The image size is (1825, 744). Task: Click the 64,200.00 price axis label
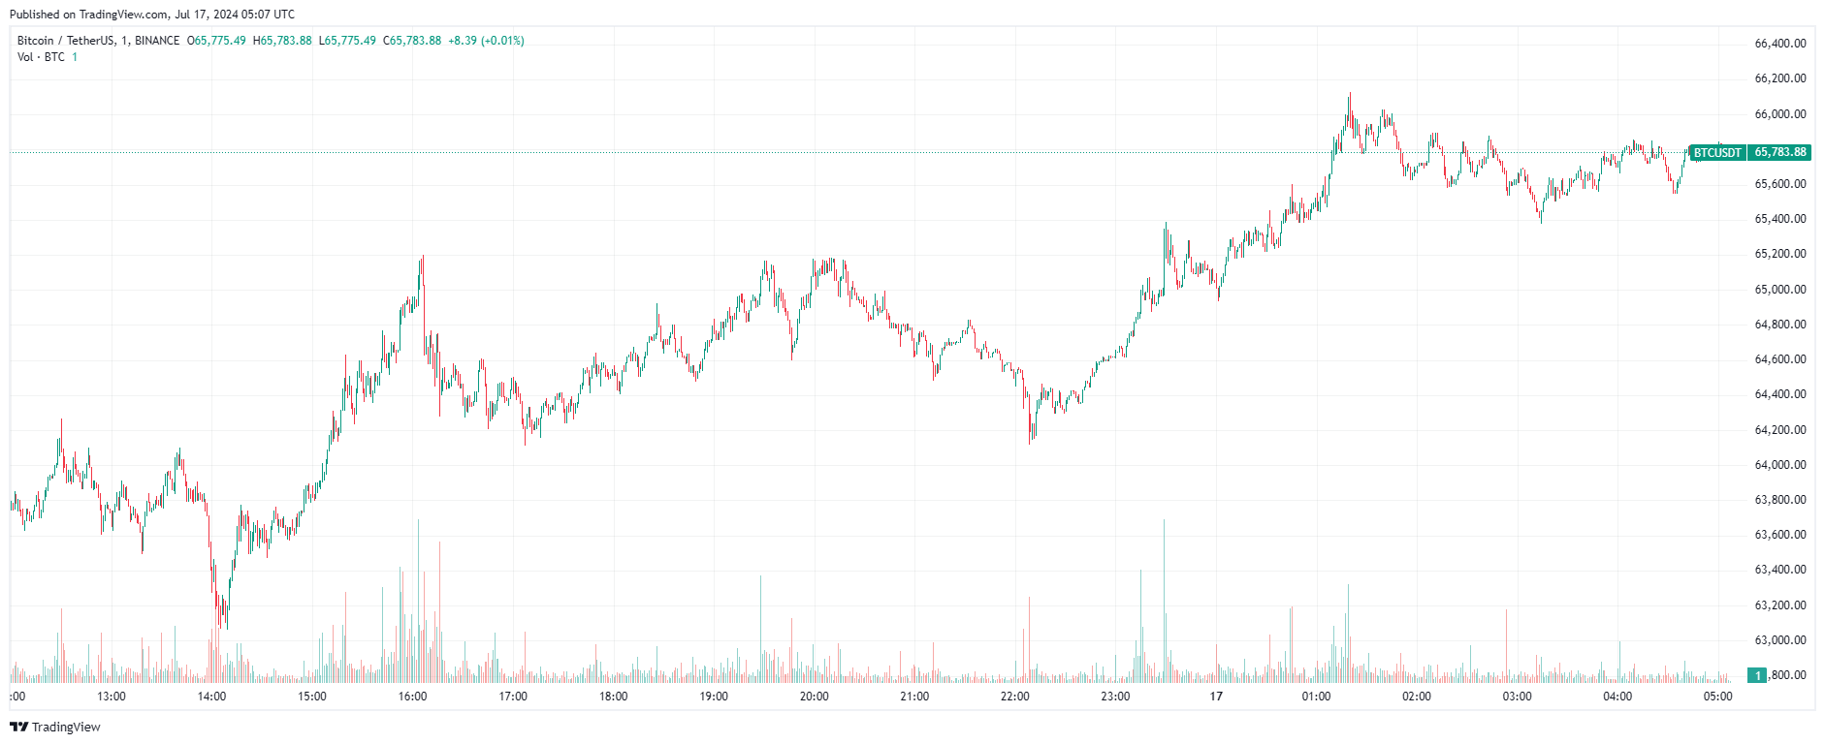tap(1780, 430)
